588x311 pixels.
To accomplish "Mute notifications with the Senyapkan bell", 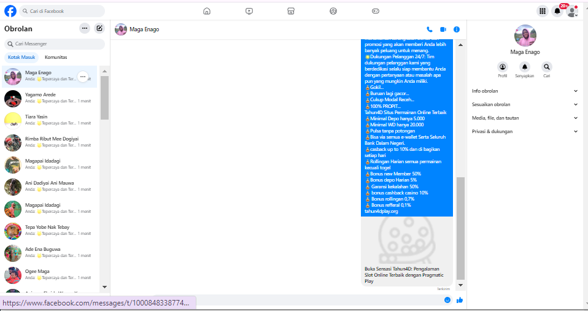I will point(525,67).
